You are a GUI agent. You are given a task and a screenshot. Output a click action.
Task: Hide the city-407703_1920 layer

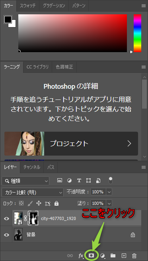(6, 218)
